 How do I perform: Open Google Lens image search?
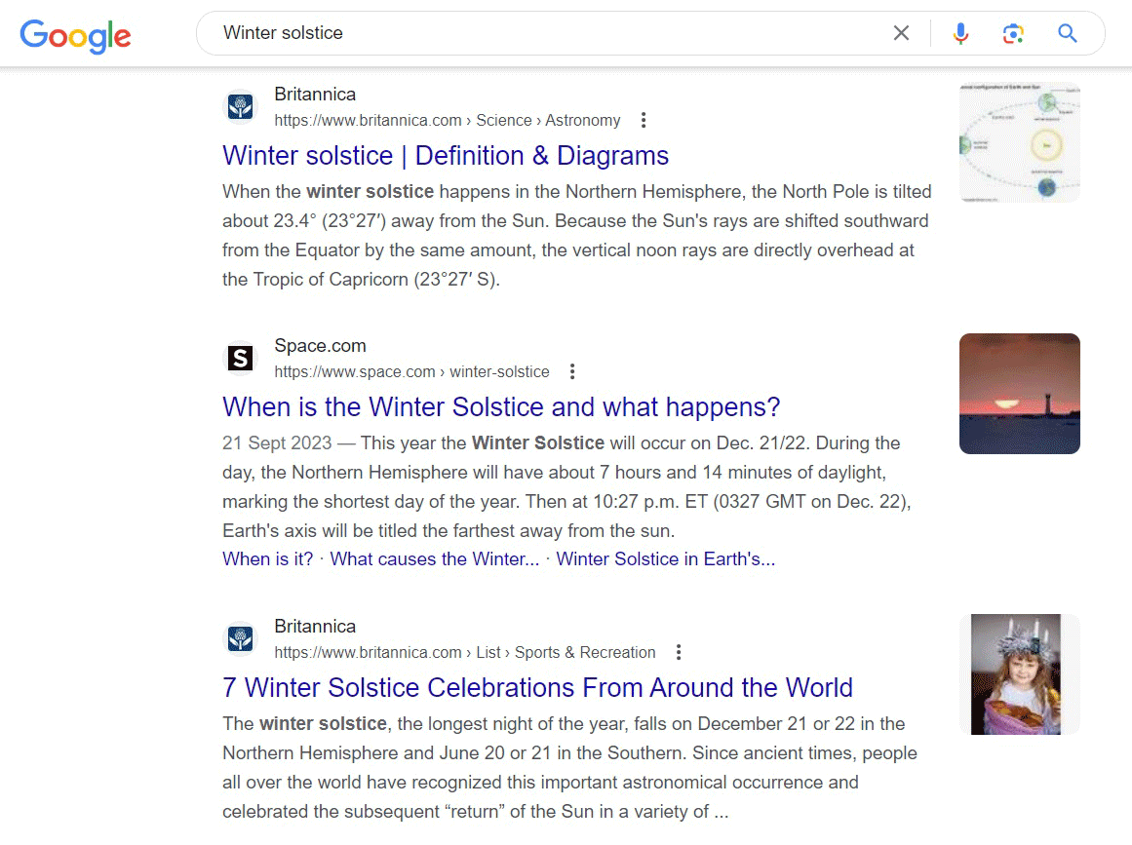(1013, 32)
